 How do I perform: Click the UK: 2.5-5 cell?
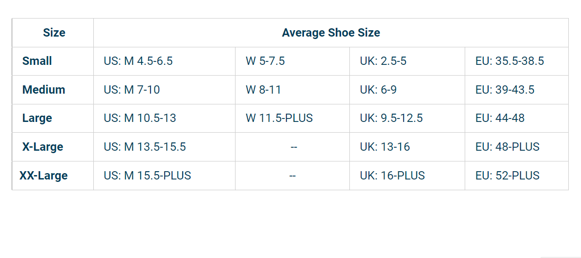coord(383,61)
